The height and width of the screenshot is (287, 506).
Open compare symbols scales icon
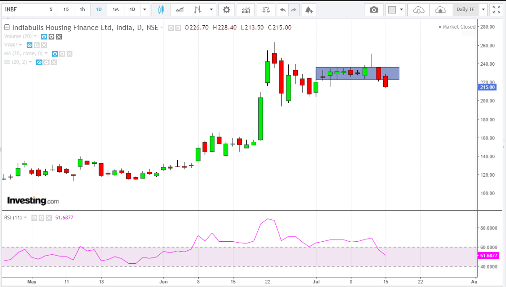266,10
